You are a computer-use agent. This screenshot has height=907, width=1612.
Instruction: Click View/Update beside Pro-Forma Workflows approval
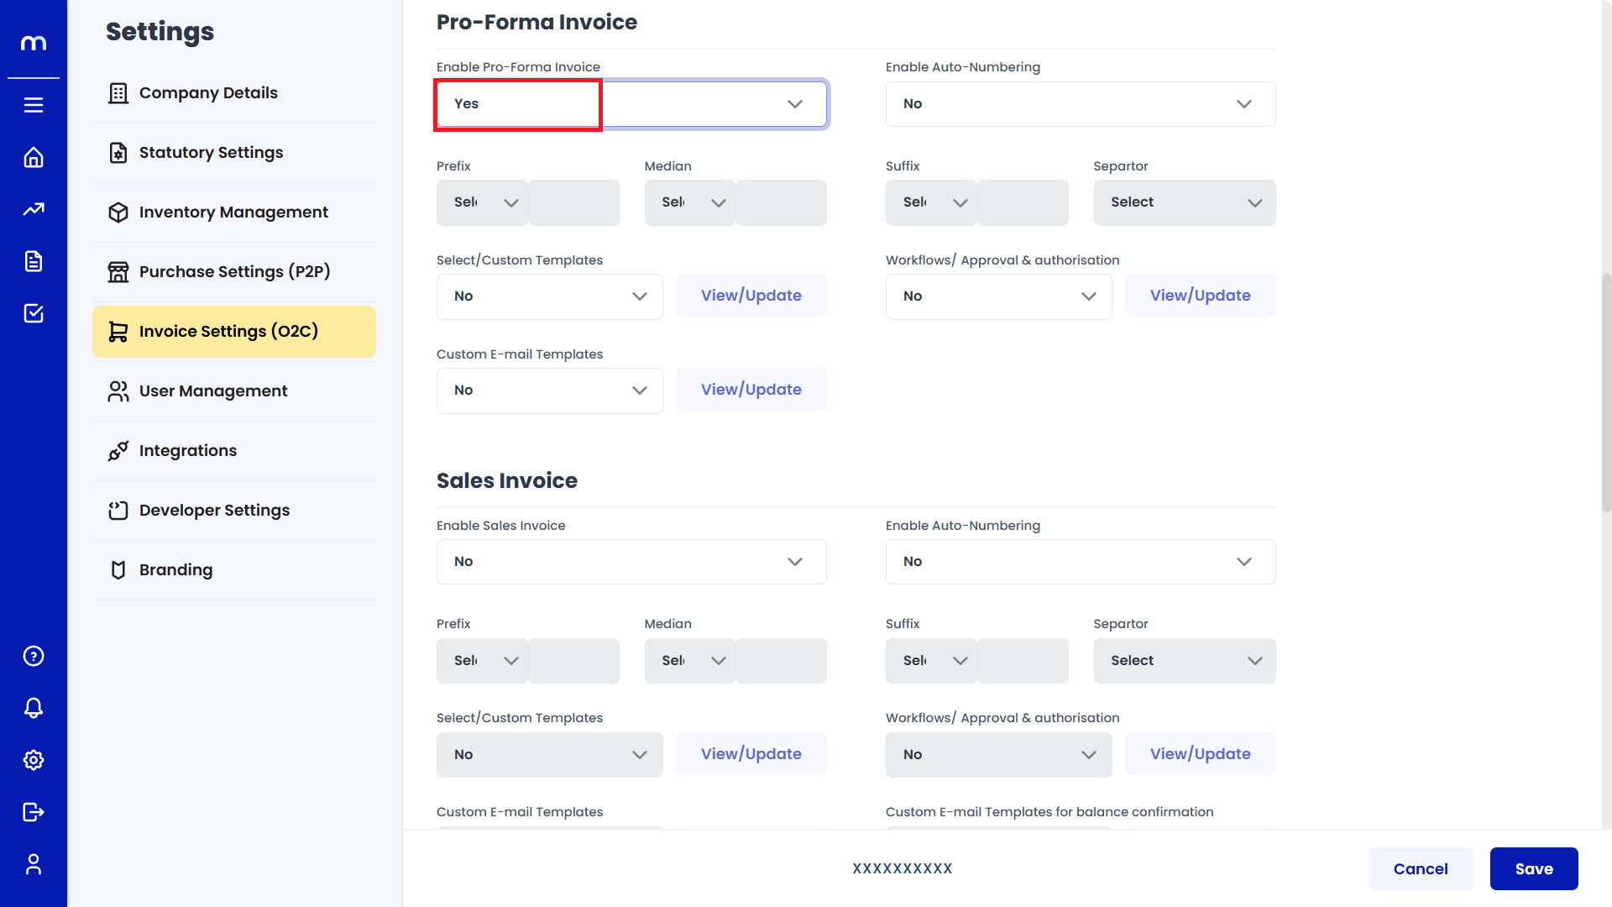[x=1200, y=296]
